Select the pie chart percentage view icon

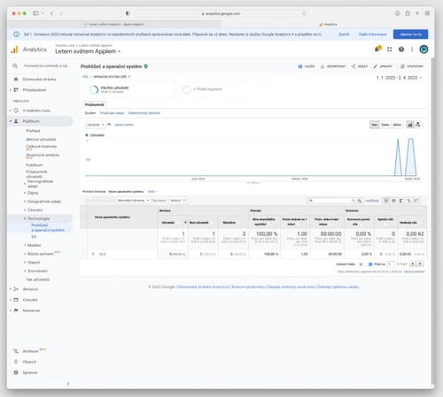(x=393, y=201)
